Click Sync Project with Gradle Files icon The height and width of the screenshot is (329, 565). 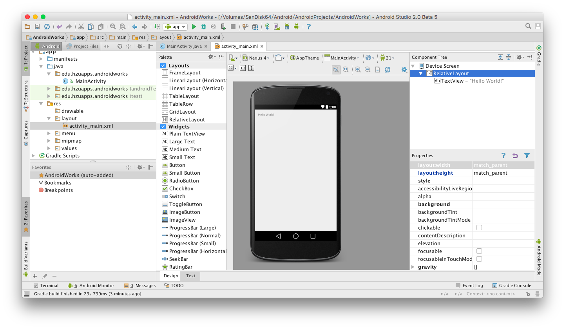(x=267, y=27)
